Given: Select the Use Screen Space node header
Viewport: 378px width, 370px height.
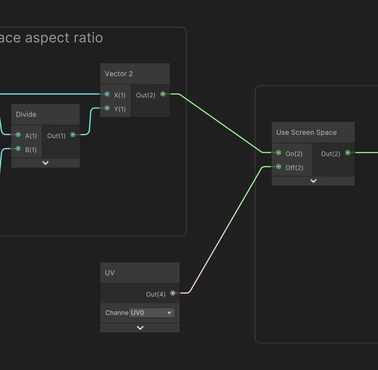Looking at the screenshot, I should (313, 132).
